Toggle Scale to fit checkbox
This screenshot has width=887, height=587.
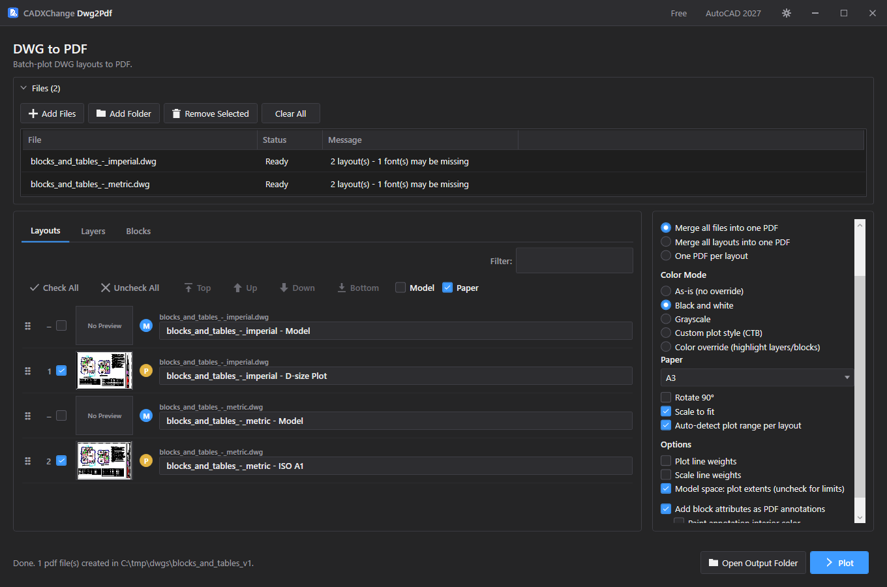point(666,412)
